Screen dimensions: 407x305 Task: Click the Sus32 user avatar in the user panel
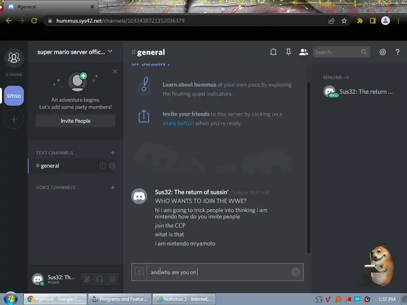pyautogui.click(x=38, y=279)
